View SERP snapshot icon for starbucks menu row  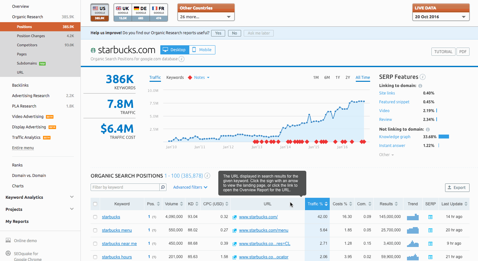(x=430, y=230)
